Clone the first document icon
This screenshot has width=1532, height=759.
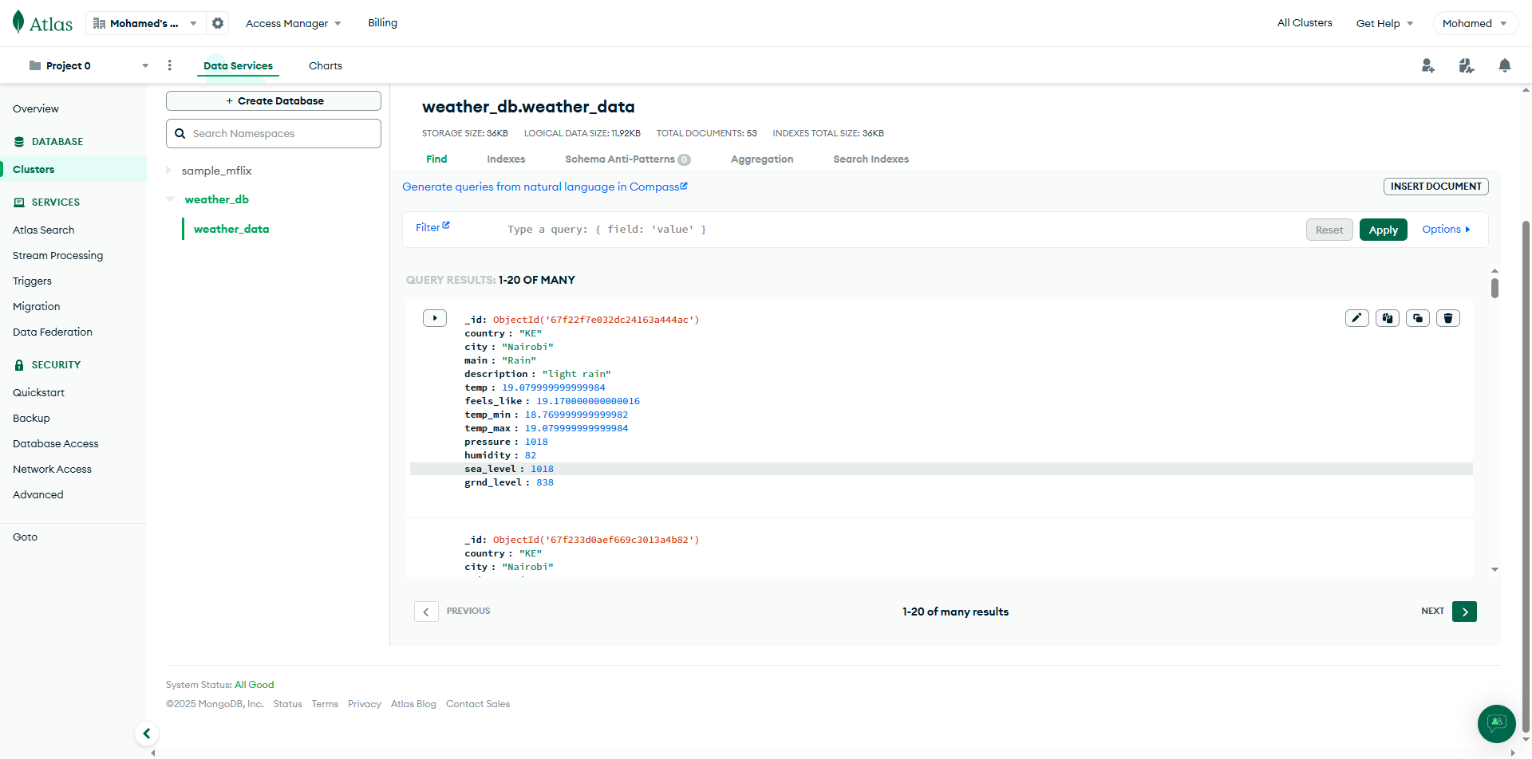(1418, 318)
